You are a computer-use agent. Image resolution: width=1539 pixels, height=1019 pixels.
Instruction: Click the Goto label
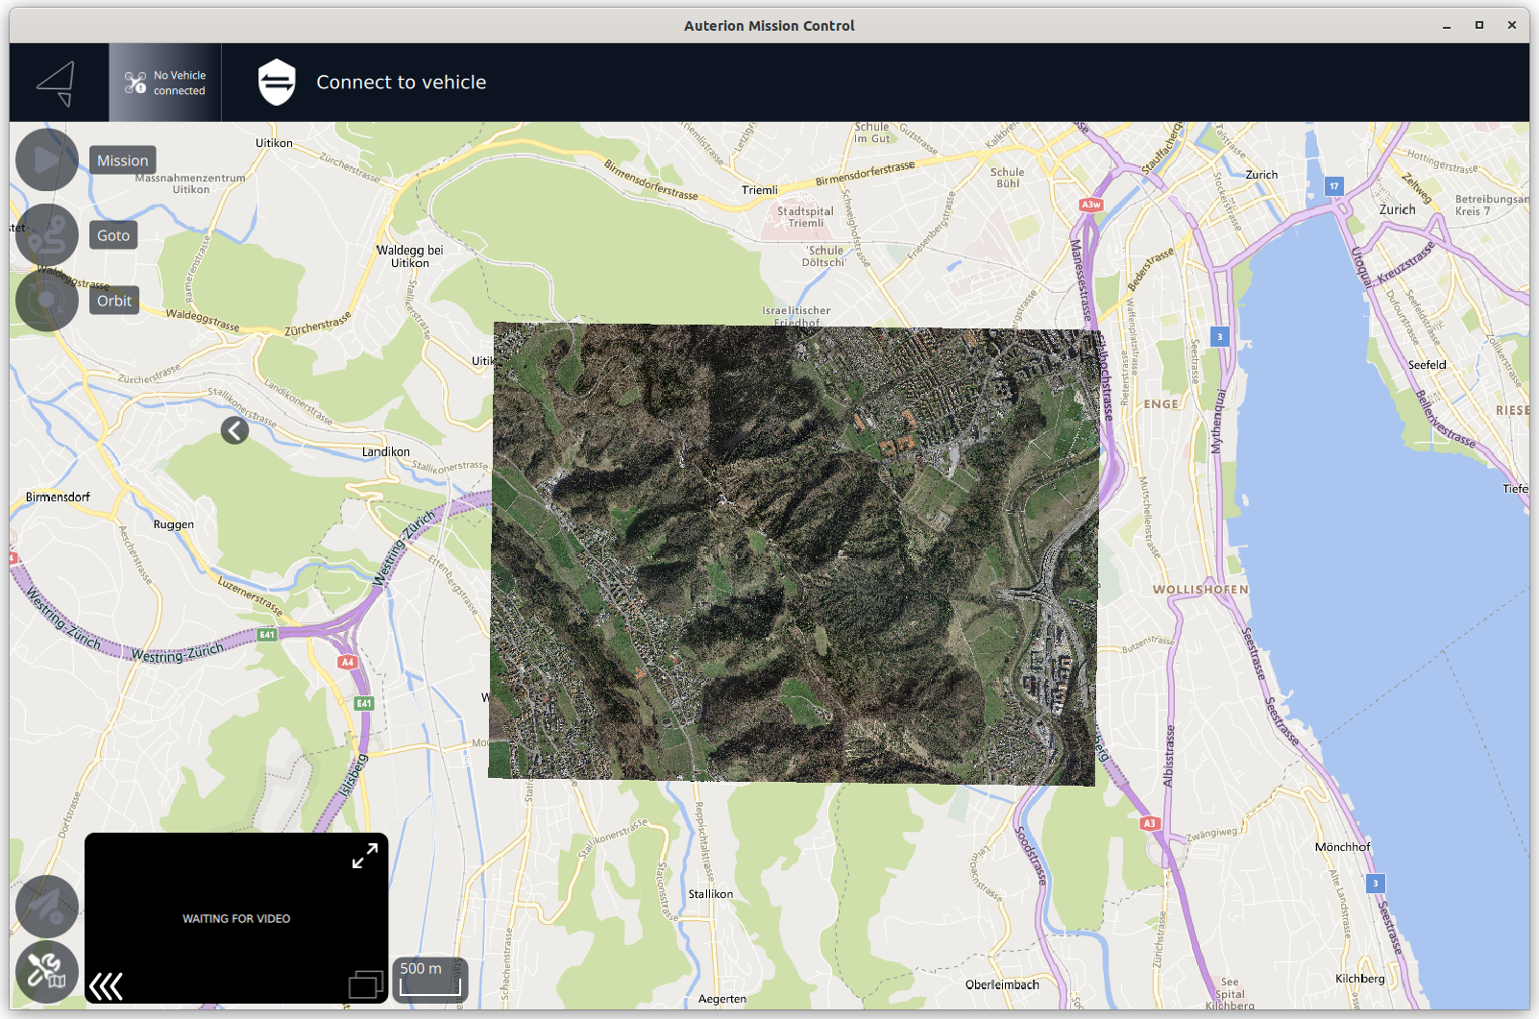113,235
